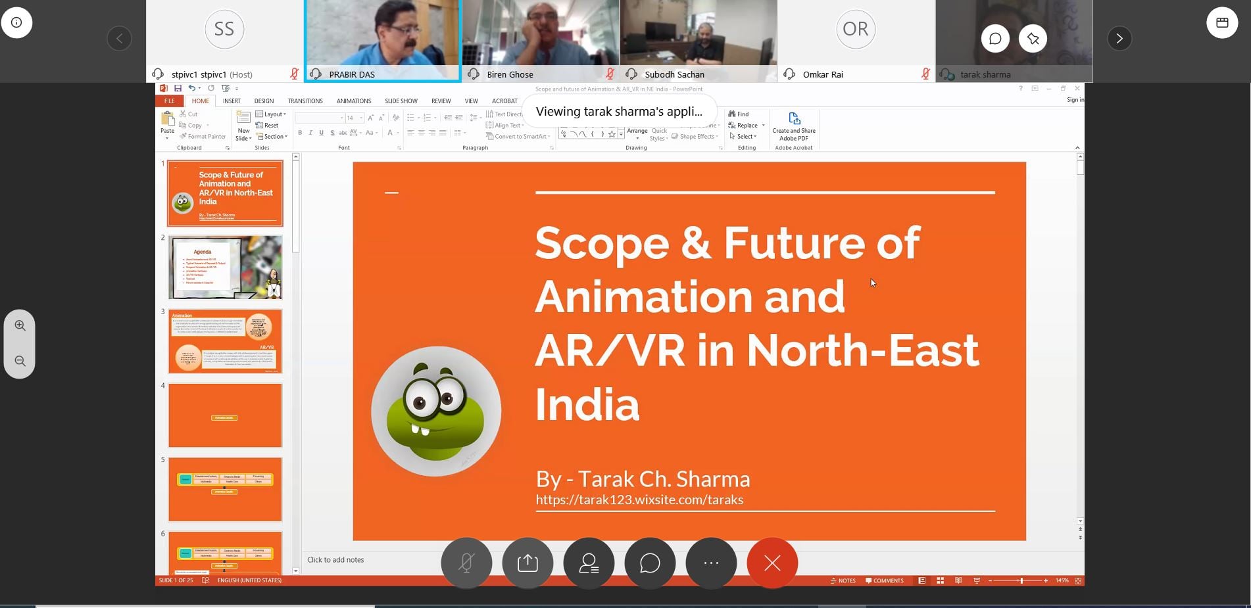Screen dimensions: 1251x608
Task: Toggle Bold formatting
Action: click(x=300, y=133)
